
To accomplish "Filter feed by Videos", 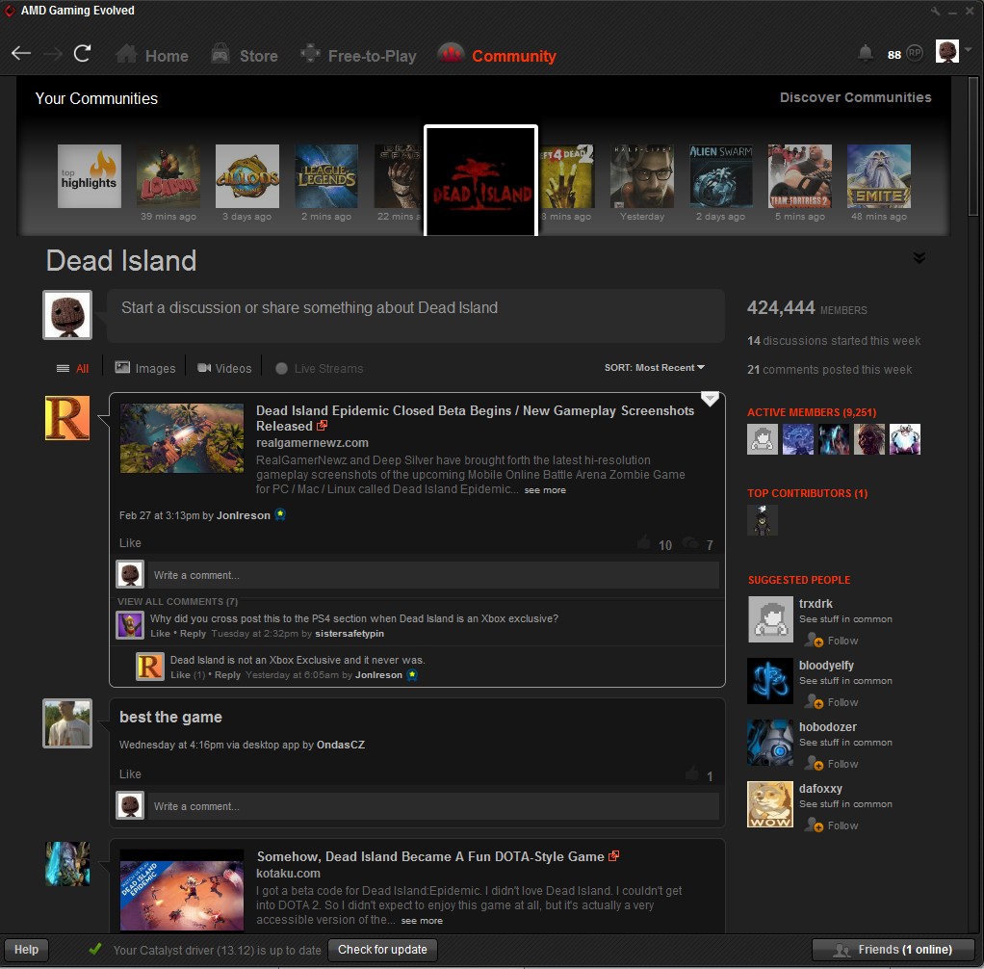I will pyautogui.click(x=224, y=368).
